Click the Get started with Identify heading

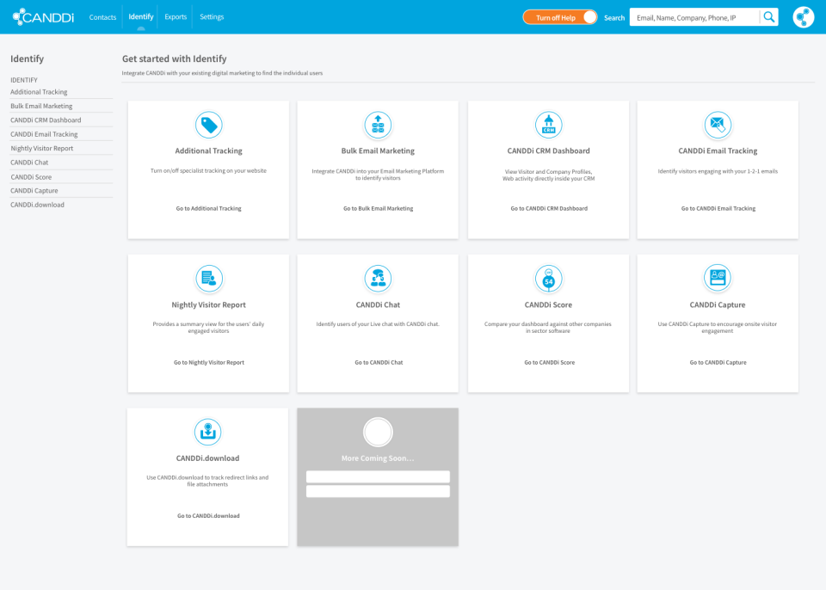click(x=175, y=58)
